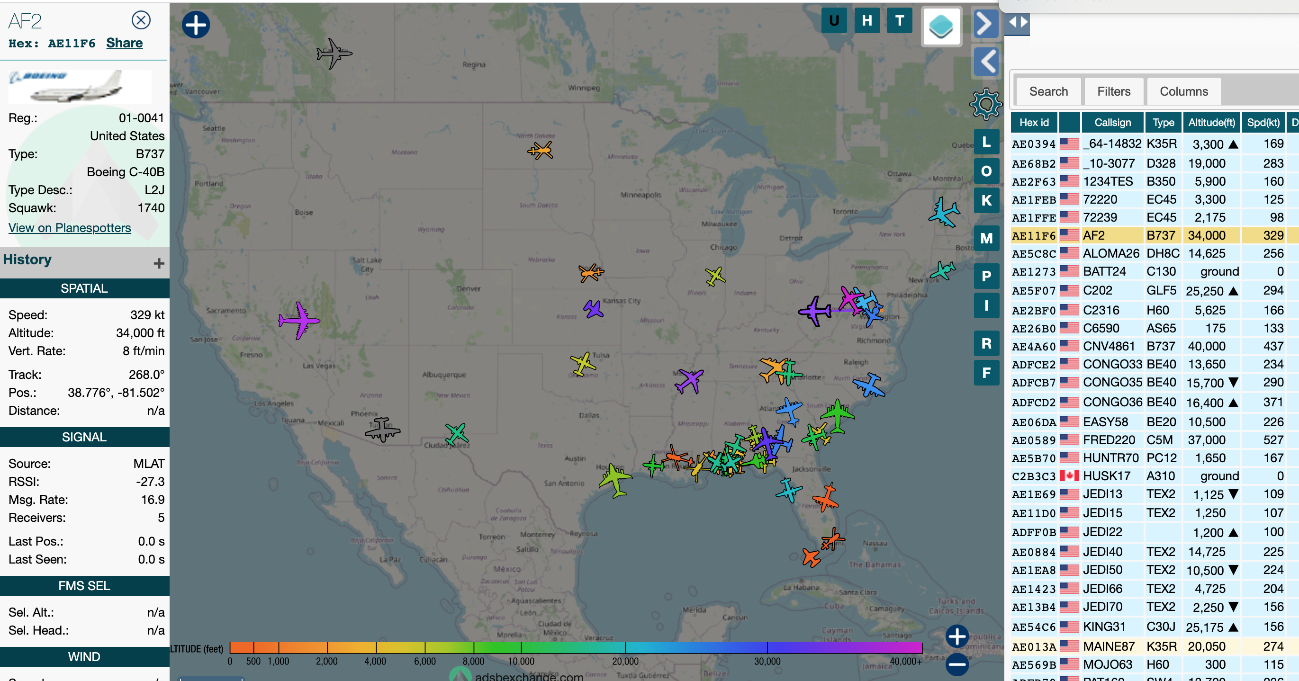1299x681 pixels.
Task: Sort table by Altitude(ft) column
Action: pos(1211,123)
